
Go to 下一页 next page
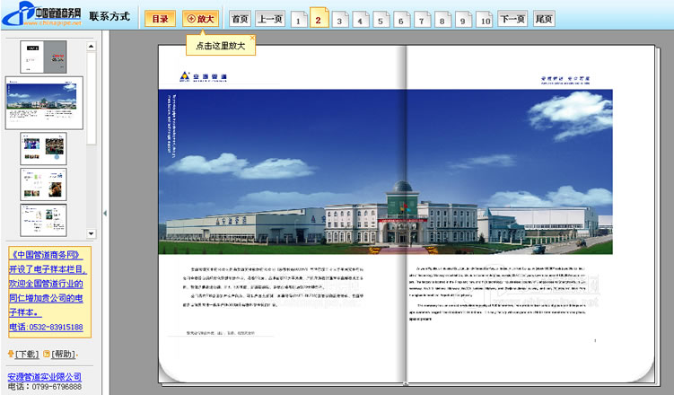point(512,18)
